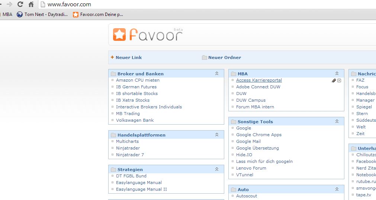376x200 pixels.
Task: Open the FAZ news link
Action: [x=360, y=80]
